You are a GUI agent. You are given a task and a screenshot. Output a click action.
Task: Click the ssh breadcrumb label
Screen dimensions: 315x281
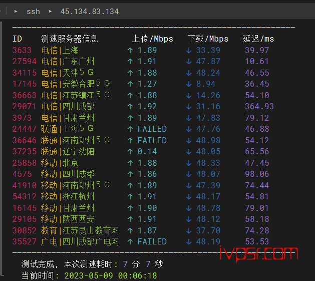tap(33, 12)
